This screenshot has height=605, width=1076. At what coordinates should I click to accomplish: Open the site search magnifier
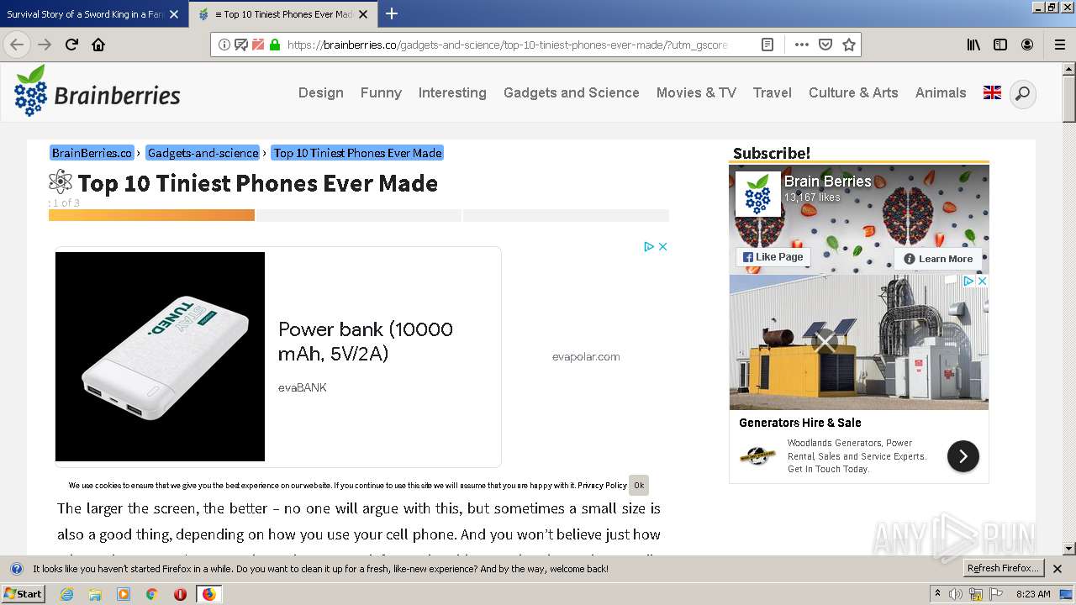click(x=1022, y=93)
